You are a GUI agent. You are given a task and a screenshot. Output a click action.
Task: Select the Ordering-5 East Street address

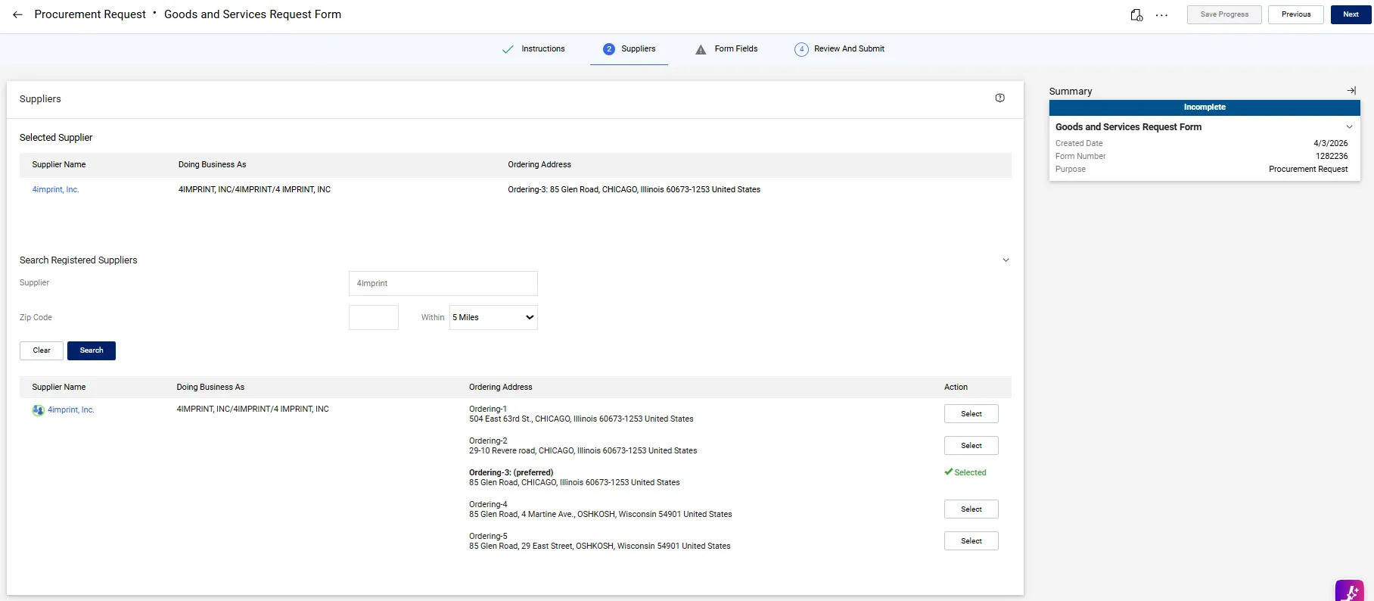coord(971,541)
